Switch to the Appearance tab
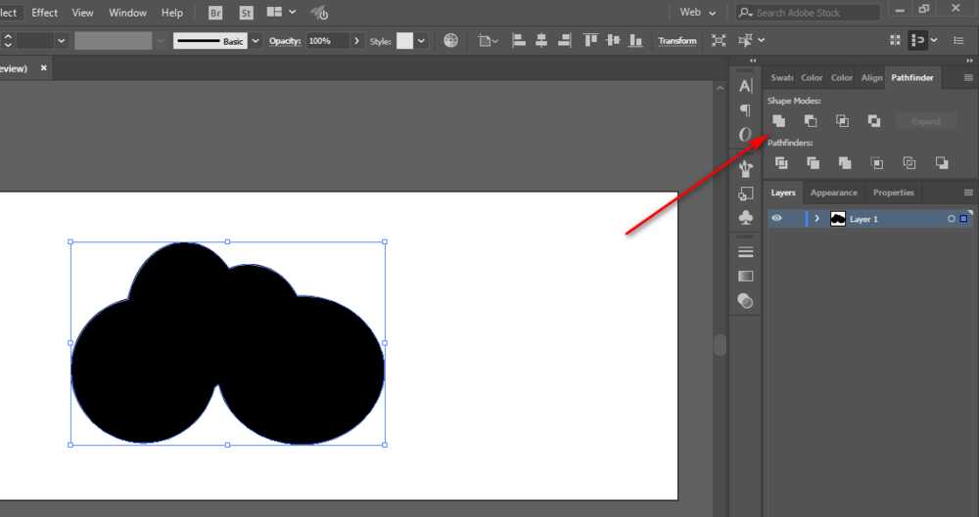This screenshot has height=517, width=979. [833, 193]
